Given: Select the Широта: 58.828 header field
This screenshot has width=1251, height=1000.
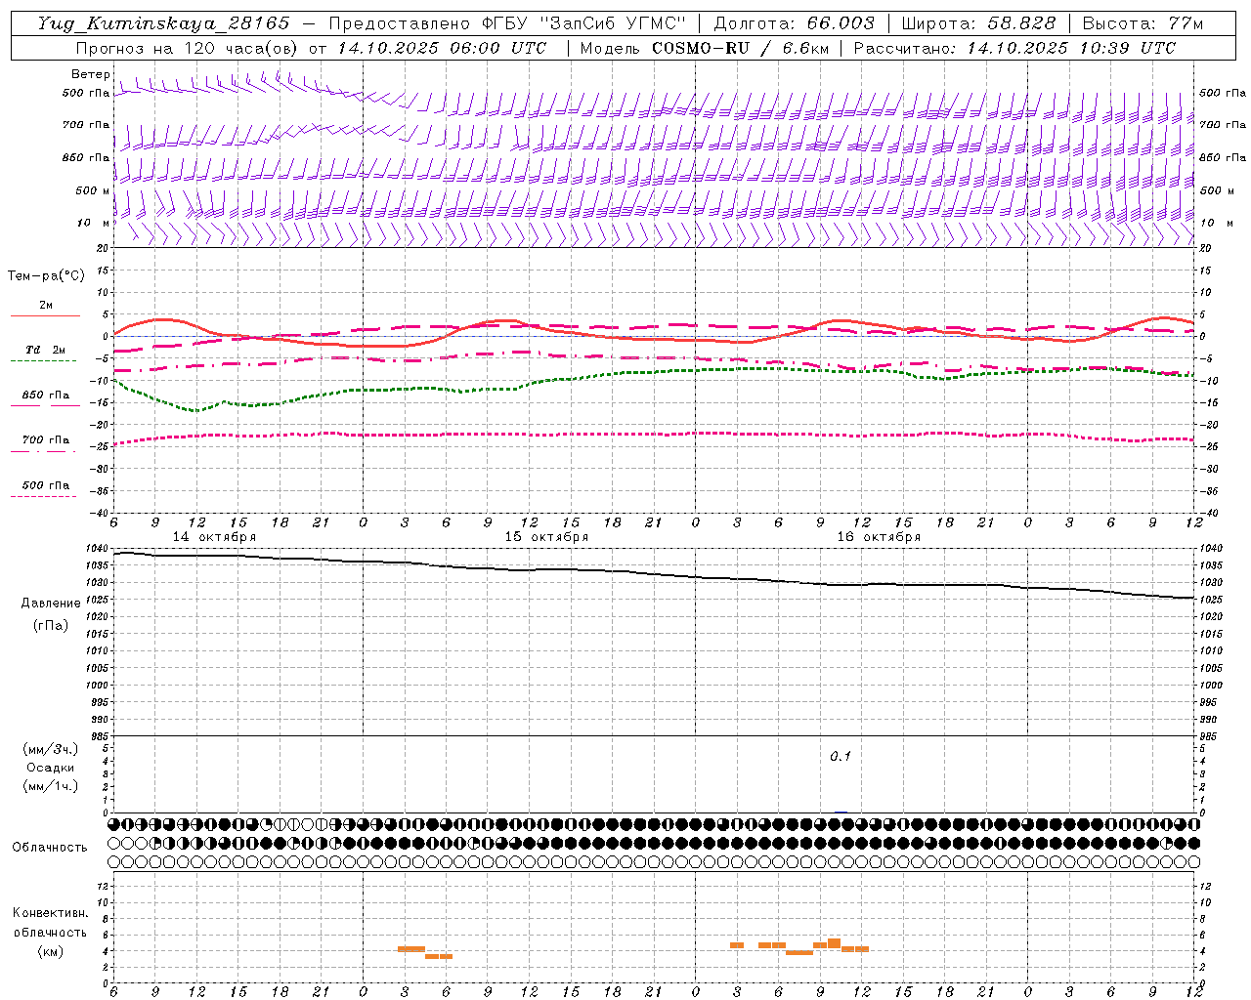Looking at the screenshot, I should pos(978,23).
